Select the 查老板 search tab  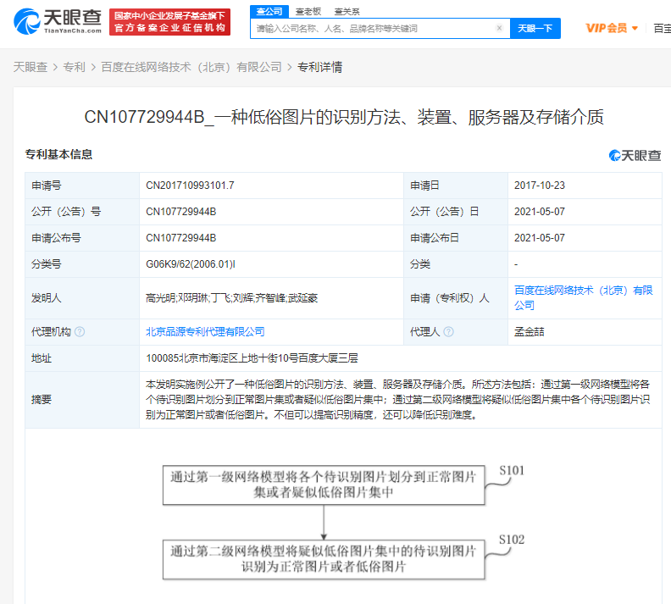308,12
